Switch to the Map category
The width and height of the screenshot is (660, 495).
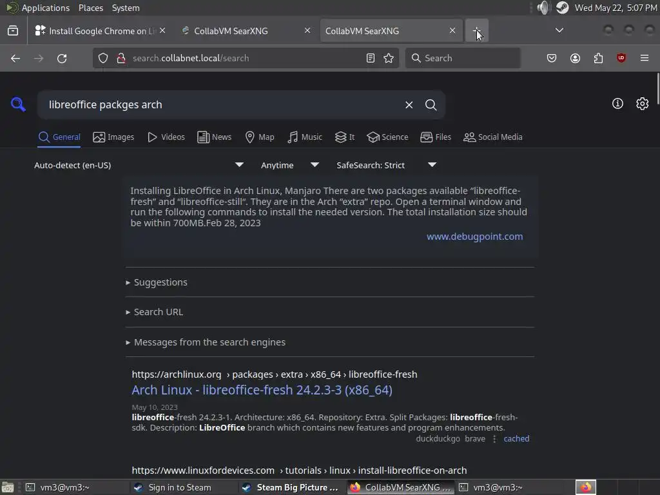click(259, 137)
